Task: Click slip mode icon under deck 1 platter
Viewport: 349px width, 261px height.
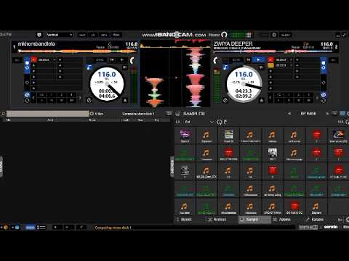Action: point(89,100)
